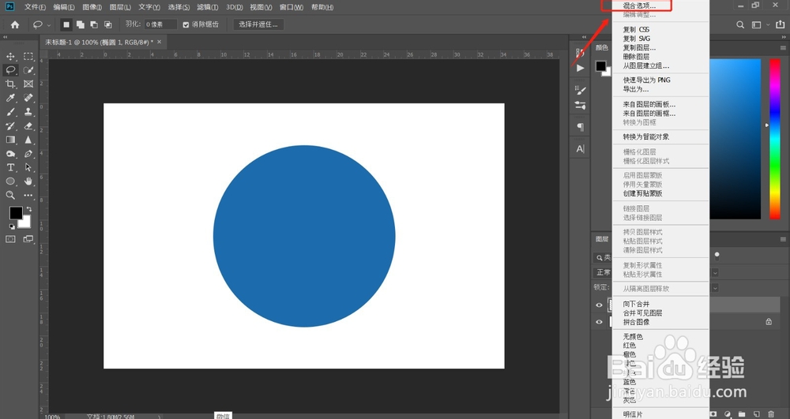Click the rainbow hue slider strip

click(x=775, y=139)
